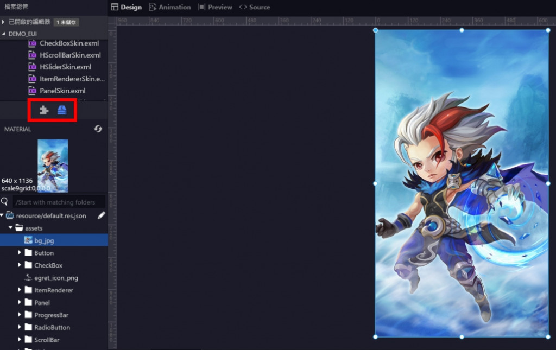Click the PanelSkin.exml file icon
Viewport: 556px width, 350px height.
click(32, 91)
